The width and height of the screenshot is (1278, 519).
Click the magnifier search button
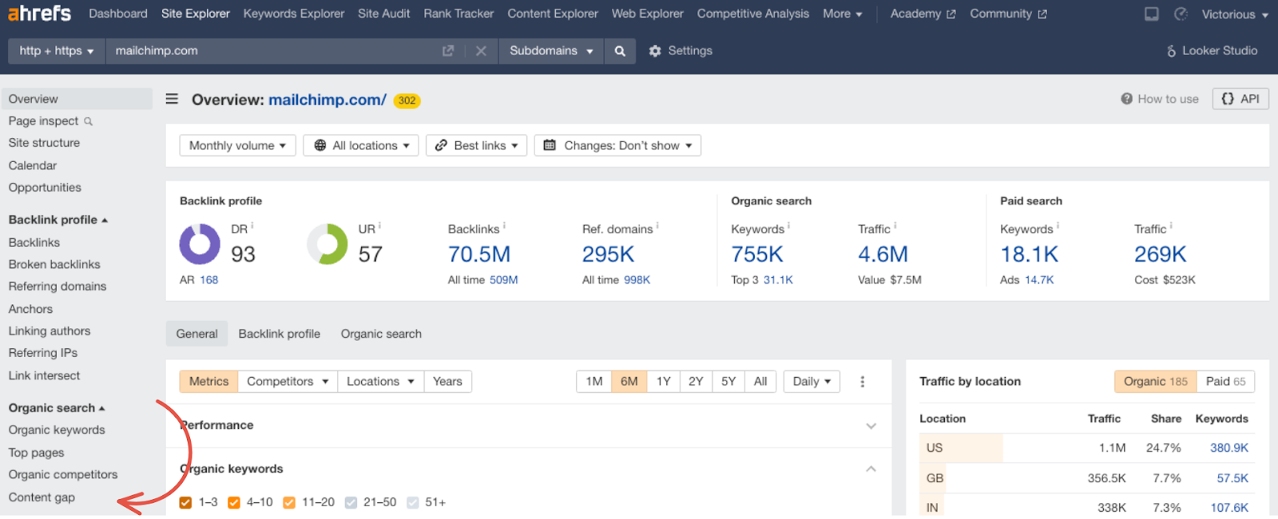620,51
